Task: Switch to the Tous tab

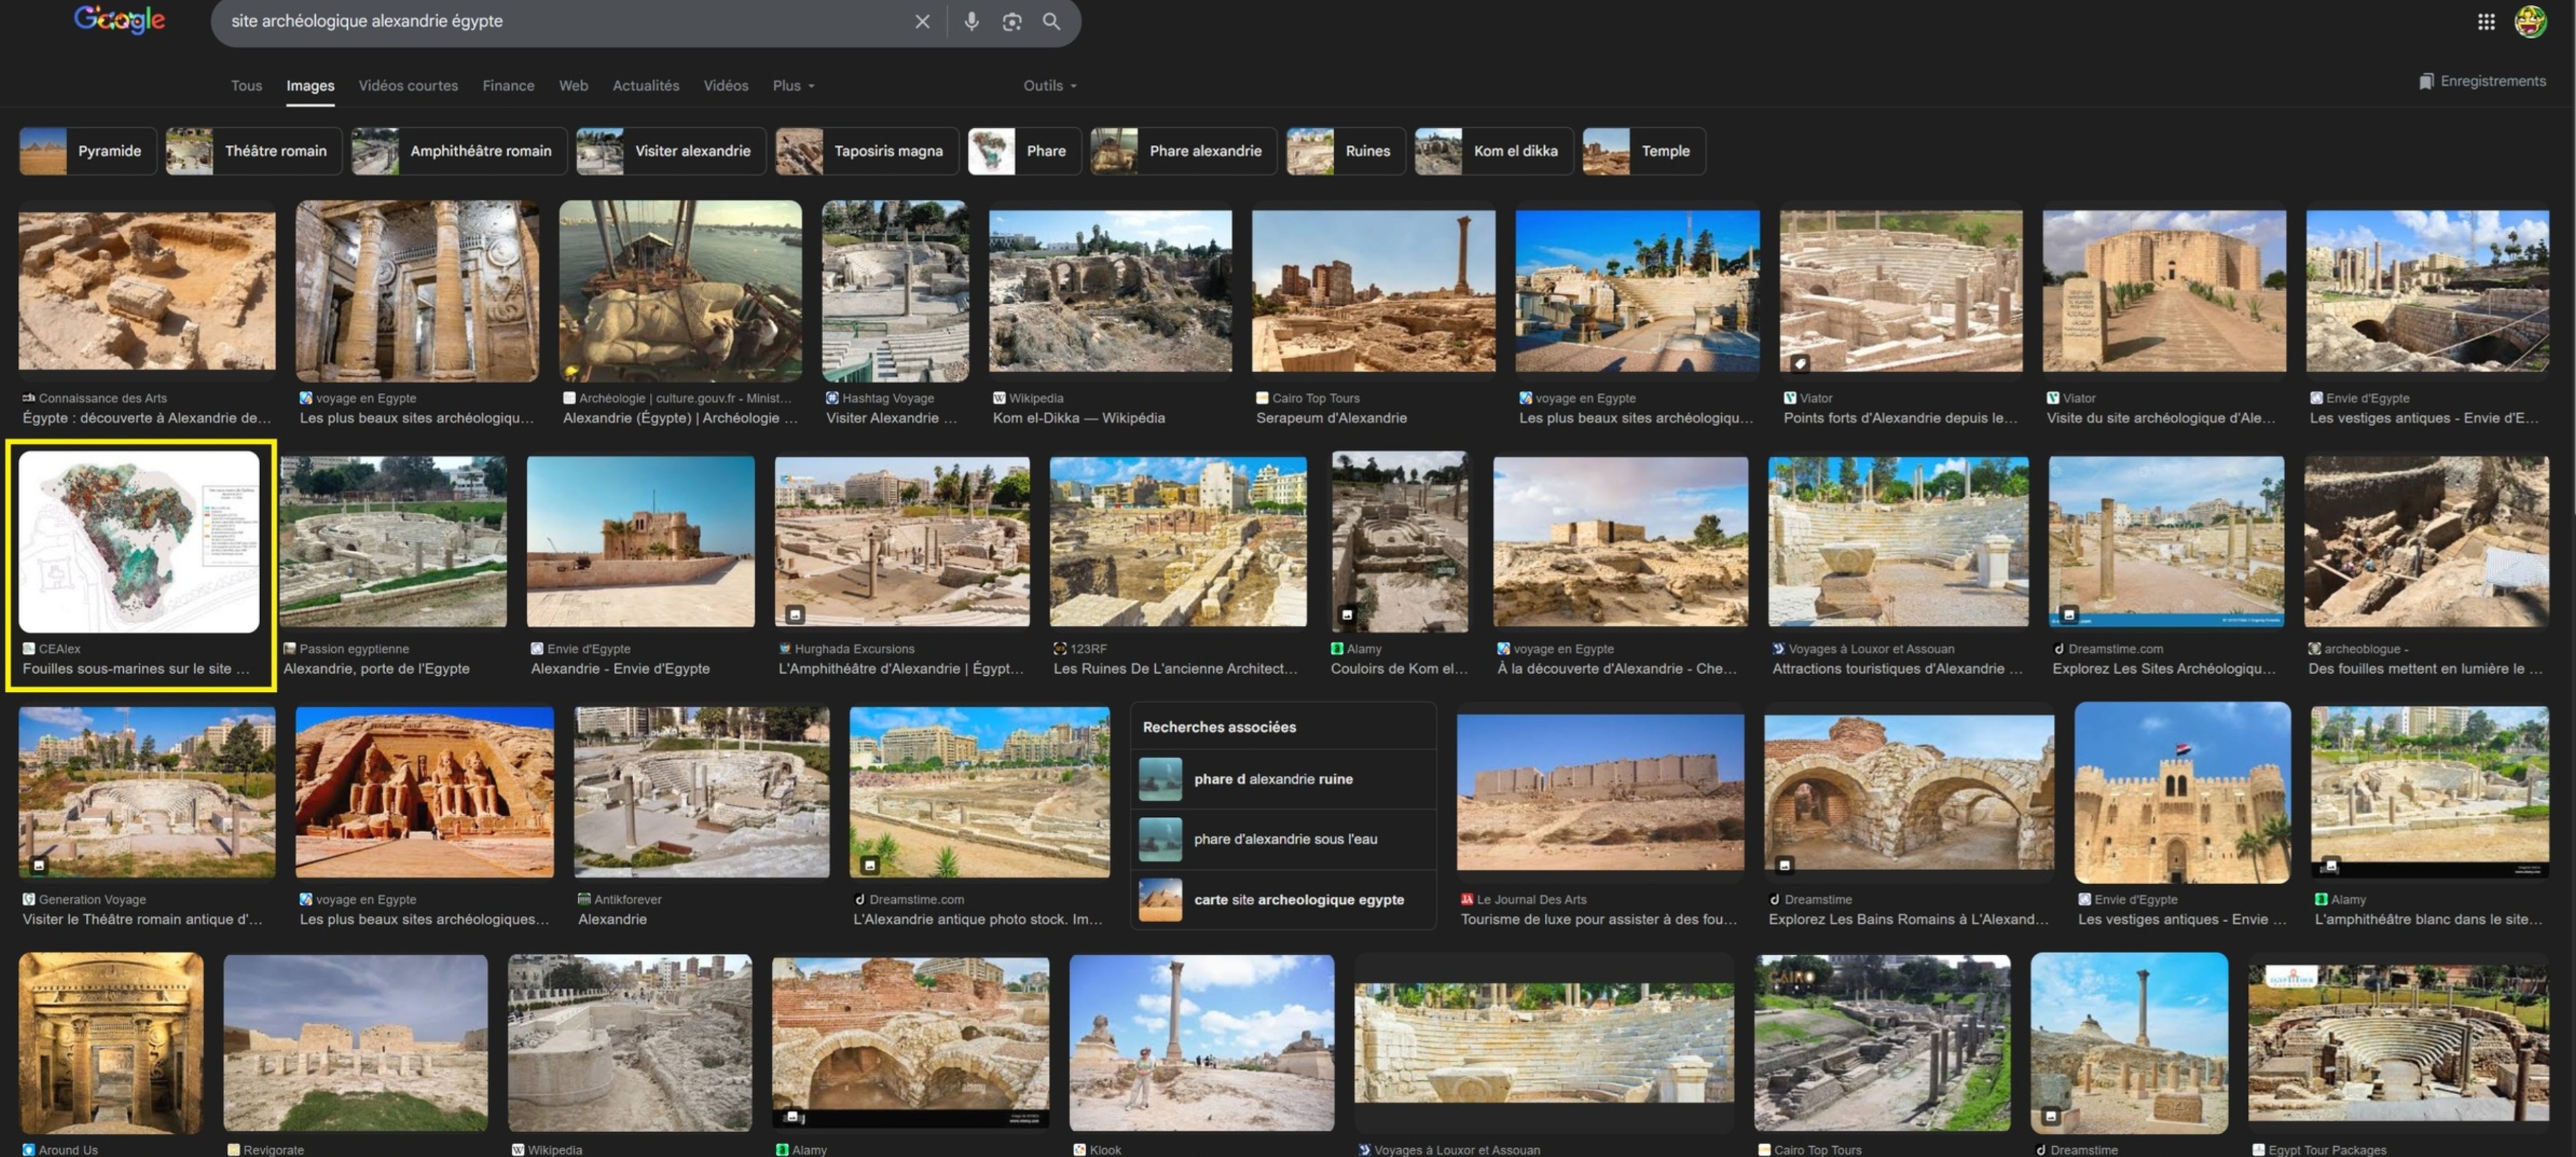Action: click(246, 86)
